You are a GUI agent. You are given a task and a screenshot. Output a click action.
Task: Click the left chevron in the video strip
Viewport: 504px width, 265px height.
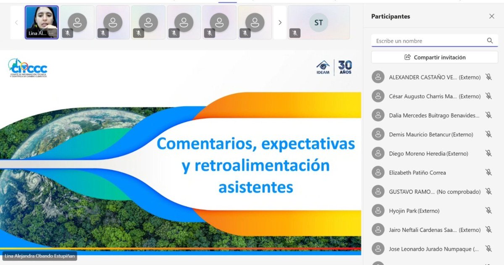[x=16, y=23]
